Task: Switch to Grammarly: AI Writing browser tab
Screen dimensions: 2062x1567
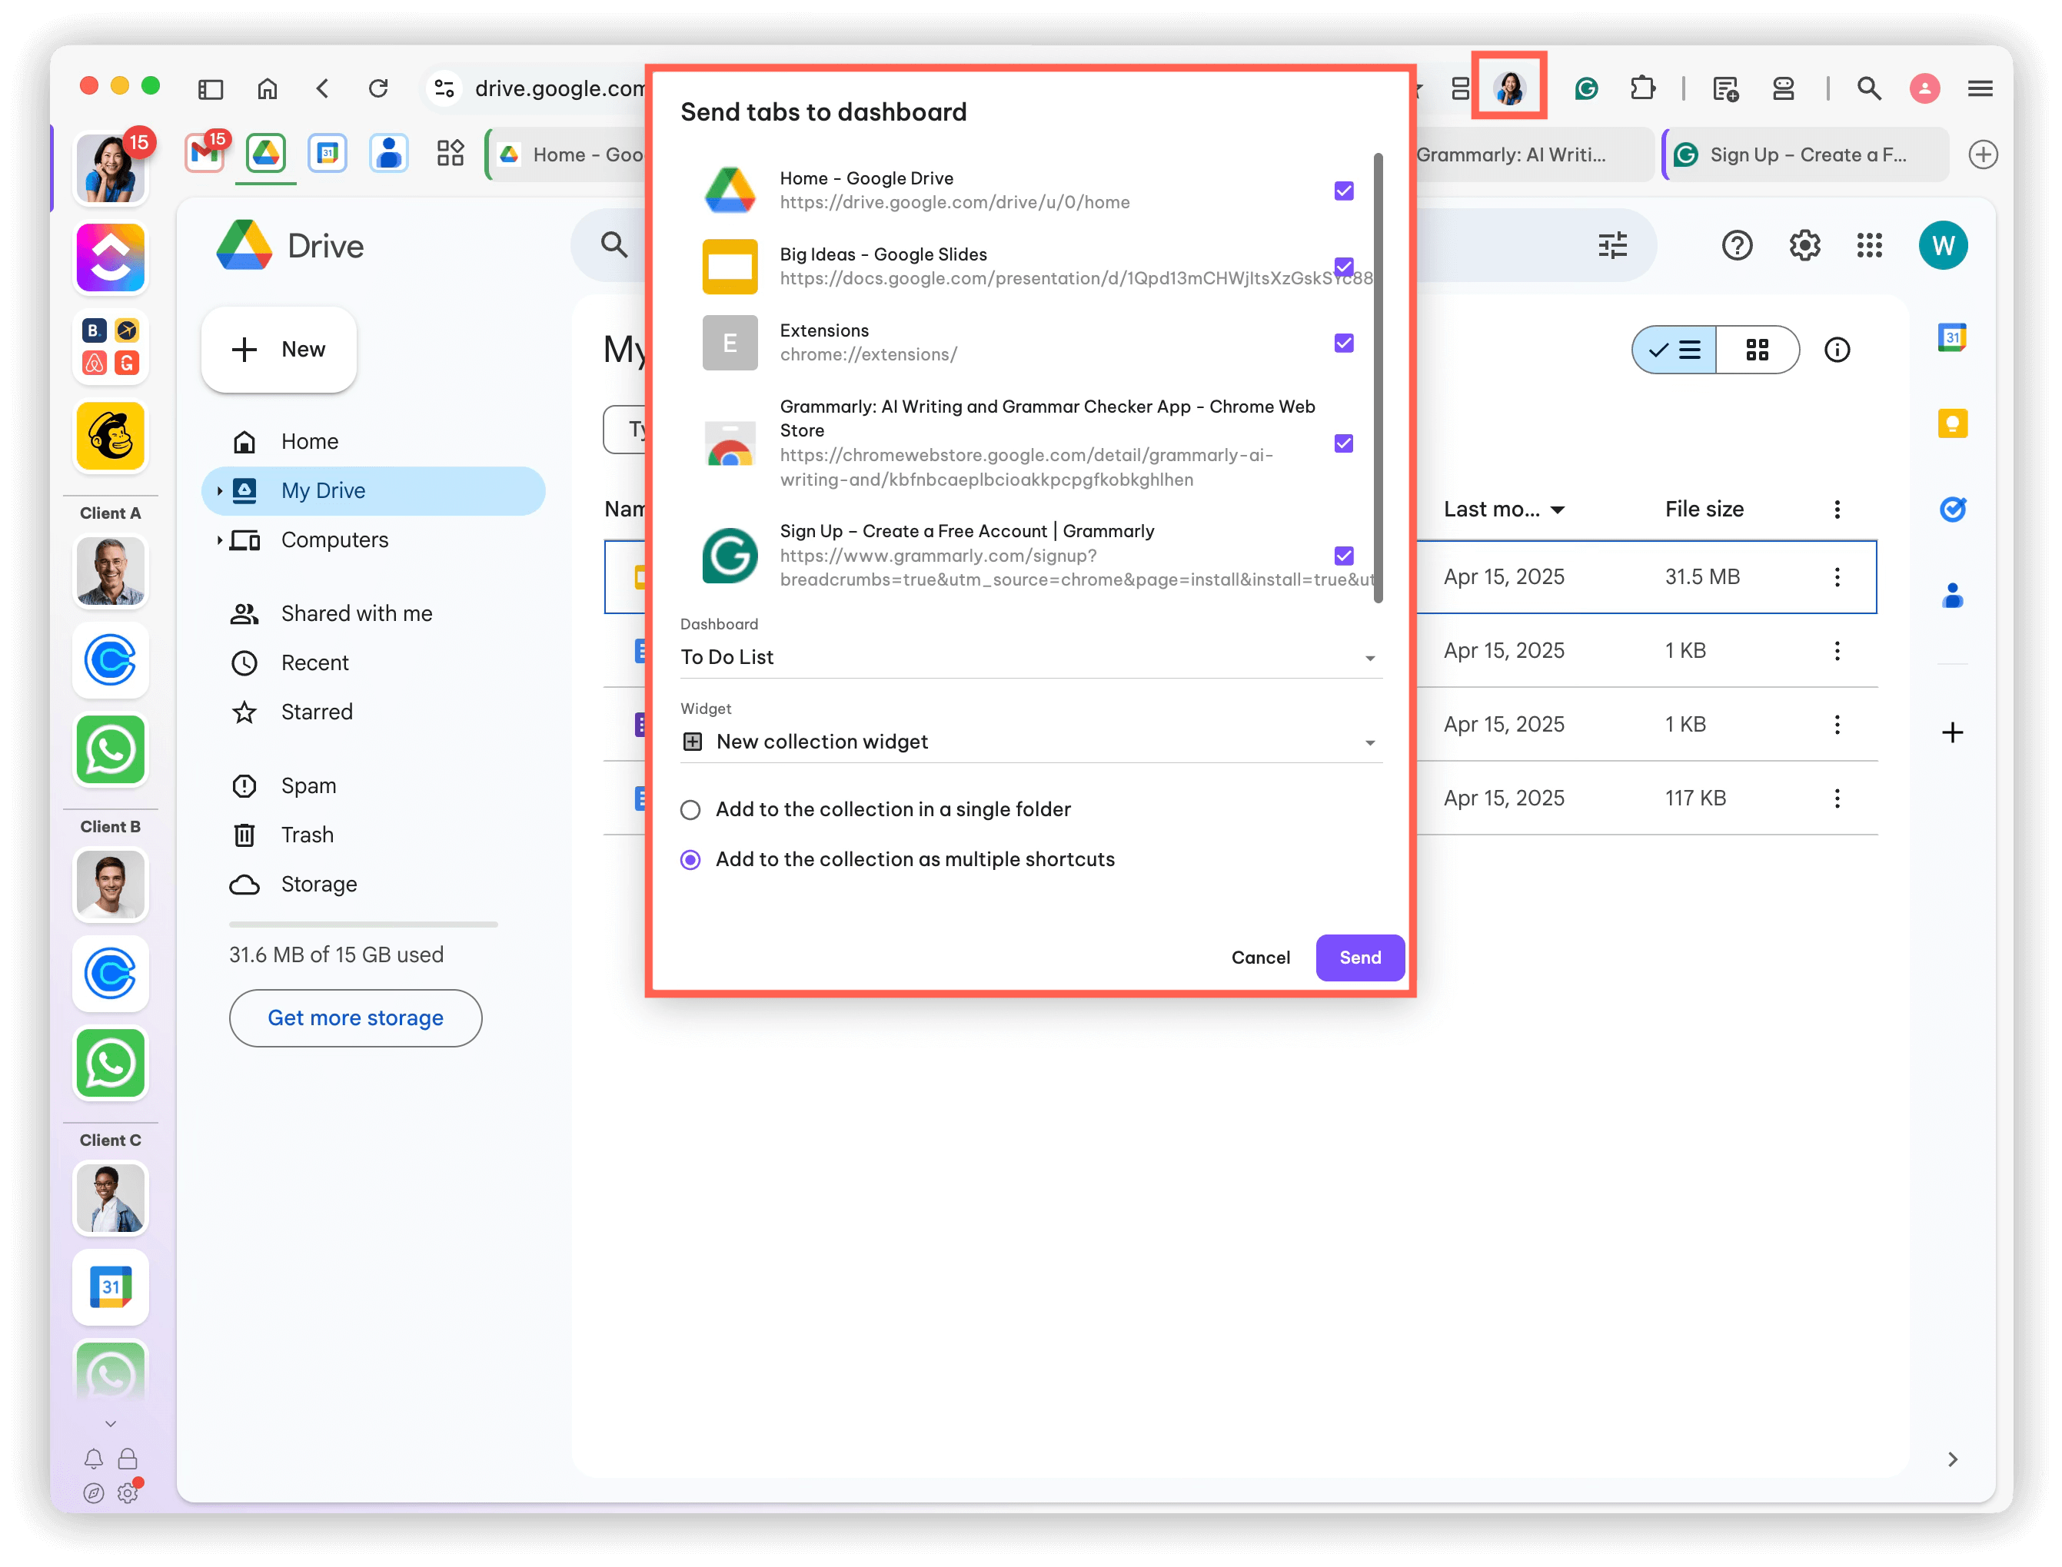Action: point(1535,154)
